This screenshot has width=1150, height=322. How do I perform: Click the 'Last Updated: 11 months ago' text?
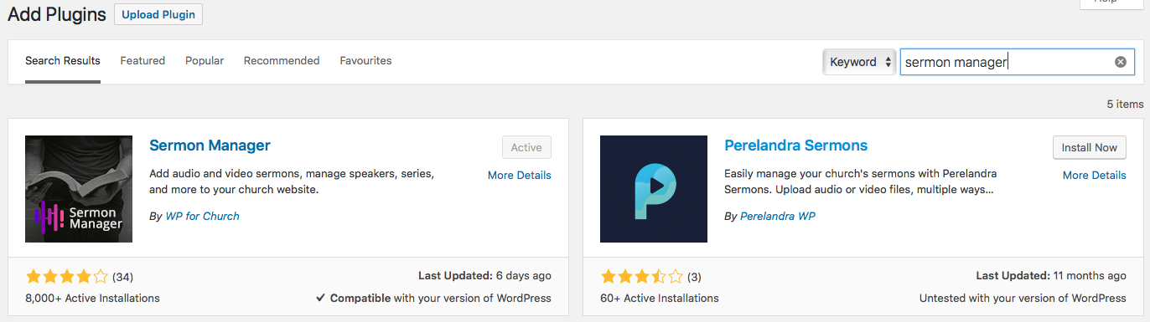1051,275
